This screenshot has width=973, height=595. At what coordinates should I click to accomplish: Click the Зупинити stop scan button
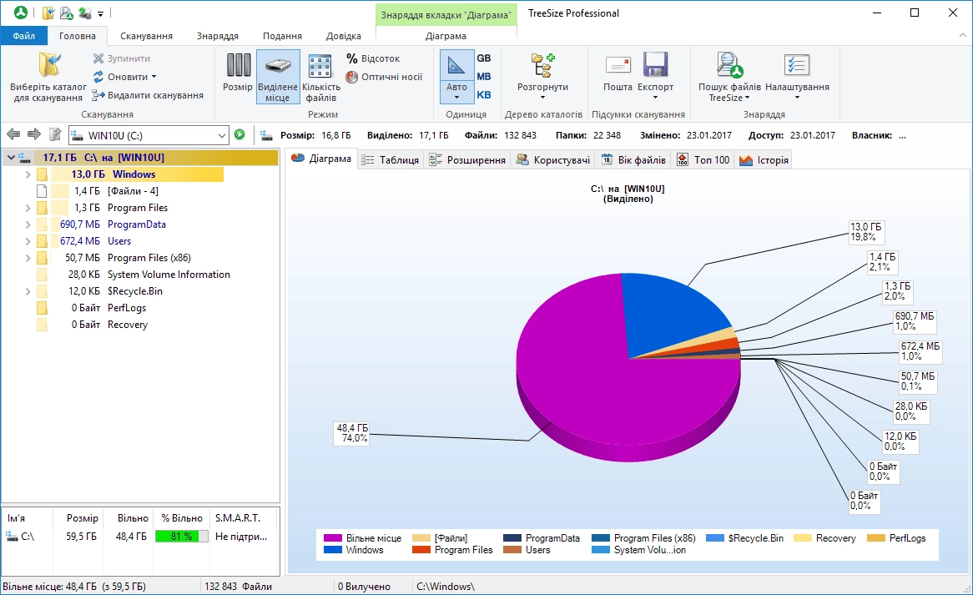point(122,58)
